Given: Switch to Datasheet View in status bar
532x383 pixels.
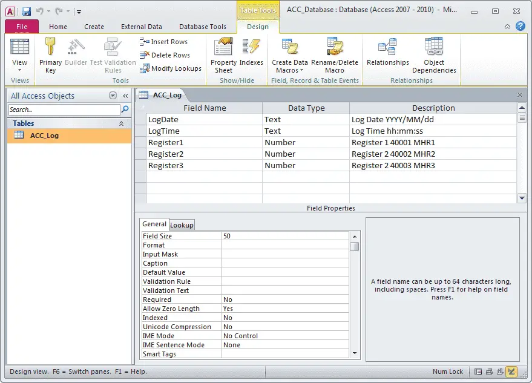Looking at the screenshot, I should click(x=478, y=372).
